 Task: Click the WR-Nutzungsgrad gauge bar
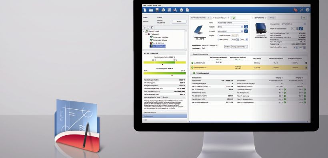click(165, 73)
